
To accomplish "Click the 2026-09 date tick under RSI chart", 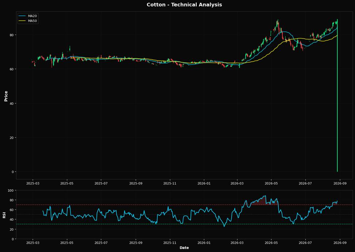I will 340,243.
